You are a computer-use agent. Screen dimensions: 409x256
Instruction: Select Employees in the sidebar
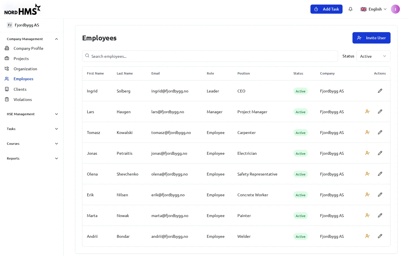pos(23,79)
